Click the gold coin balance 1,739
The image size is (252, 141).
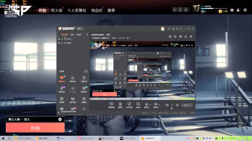(223, 11)
